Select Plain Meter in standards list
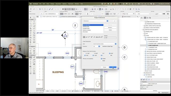171x96 pixels. [x=93, y=32]
